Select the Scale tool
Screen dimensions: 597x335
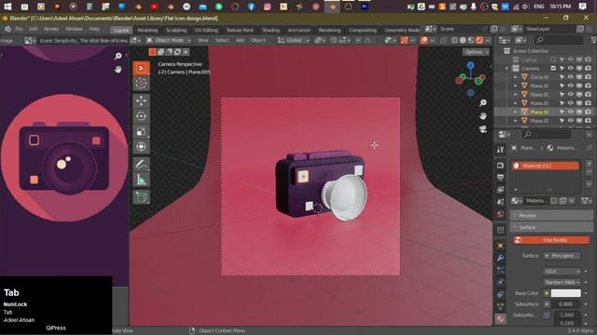click(141, 131)
